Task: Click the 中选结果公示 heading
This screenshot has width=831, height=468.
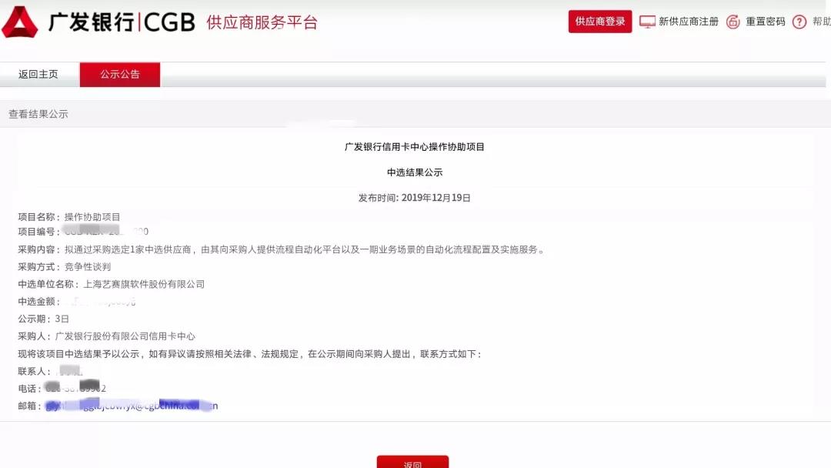Action: tap(415, 172)
